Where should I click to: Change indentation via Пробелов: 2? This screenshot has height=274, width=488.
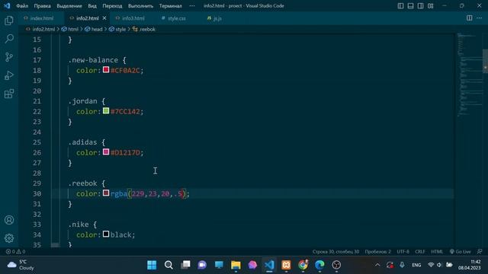tap(378, 252)
